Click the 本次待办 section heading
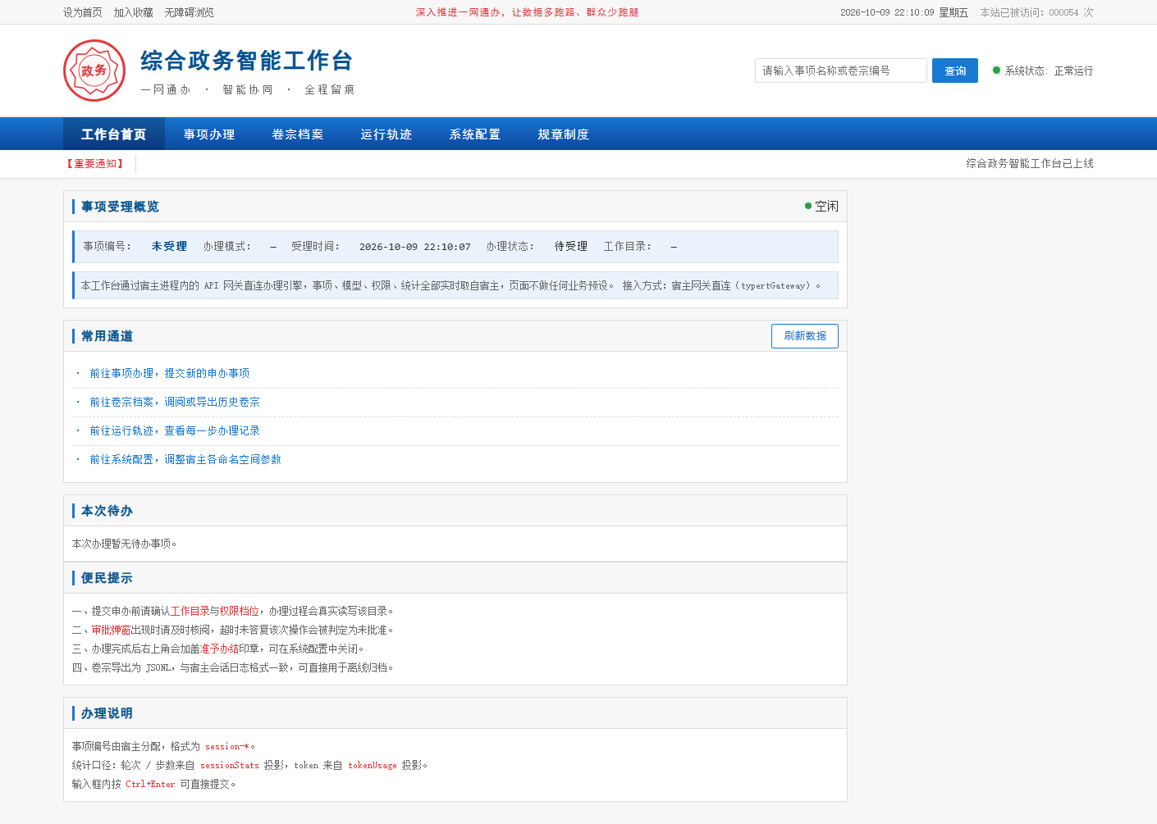 tap(107, 511)
